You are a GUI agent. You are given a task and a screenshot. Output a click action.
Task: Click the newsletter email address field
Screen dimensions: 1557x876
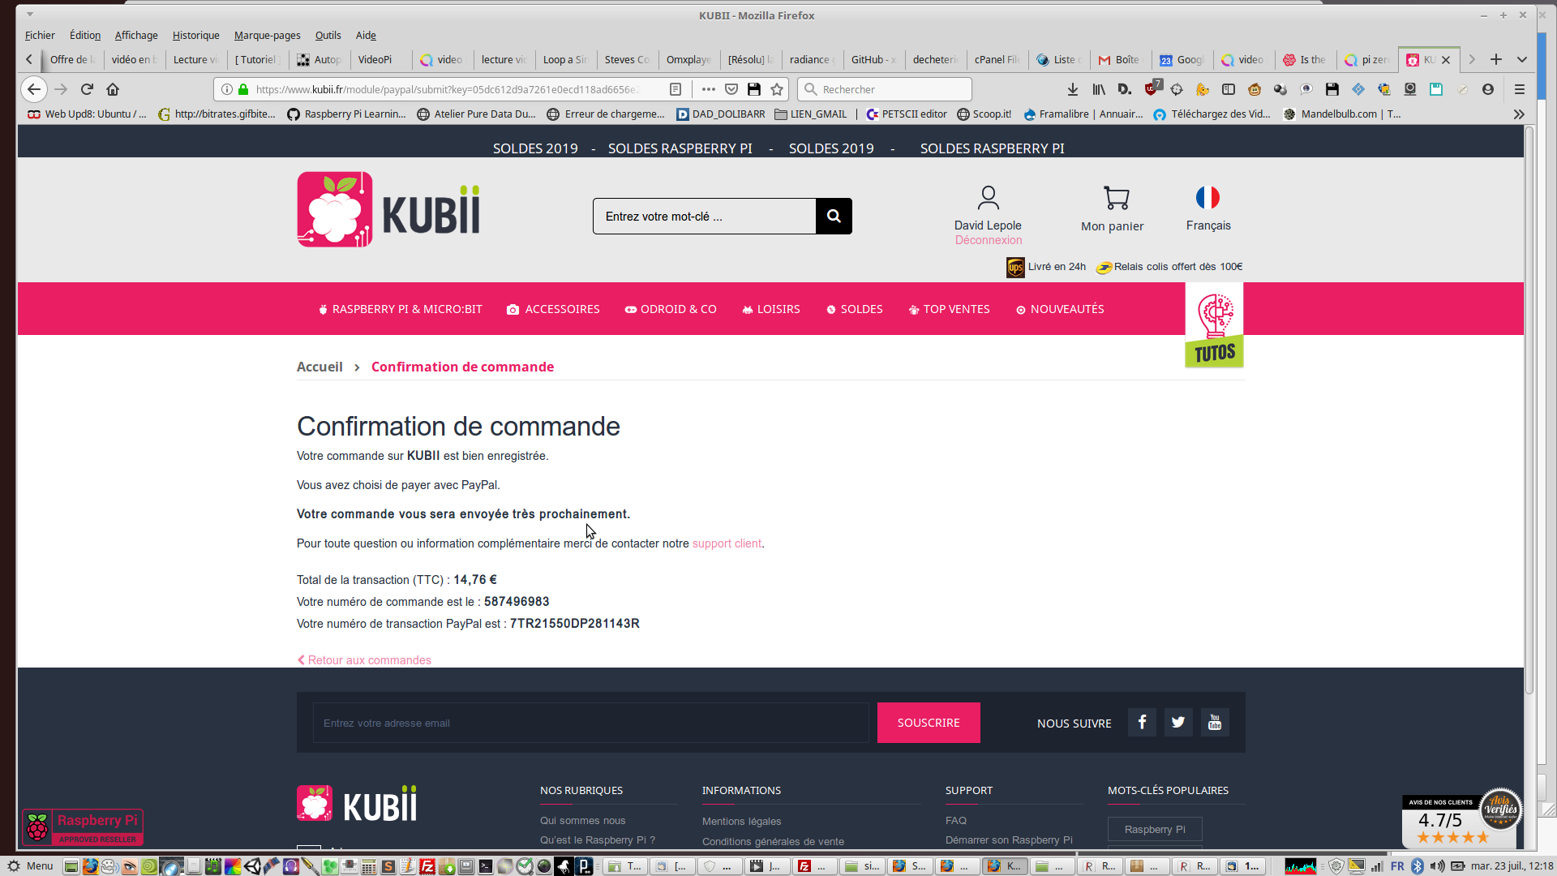590,723
